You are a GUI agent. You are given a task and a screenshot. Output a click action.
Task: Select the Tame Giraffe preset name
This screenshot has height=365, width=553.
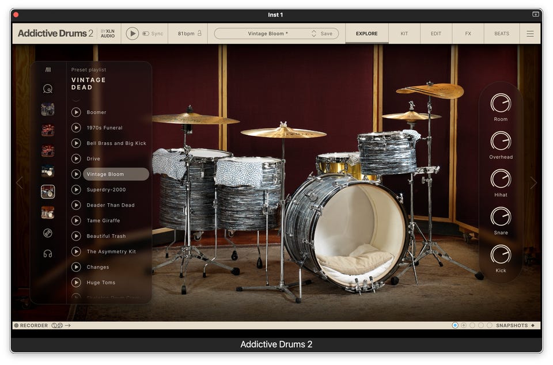103,220
